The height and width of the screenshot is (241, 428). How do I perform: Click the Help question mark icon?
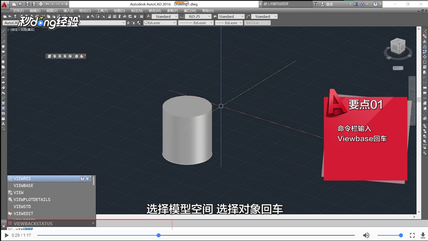[x=375, y=4]
